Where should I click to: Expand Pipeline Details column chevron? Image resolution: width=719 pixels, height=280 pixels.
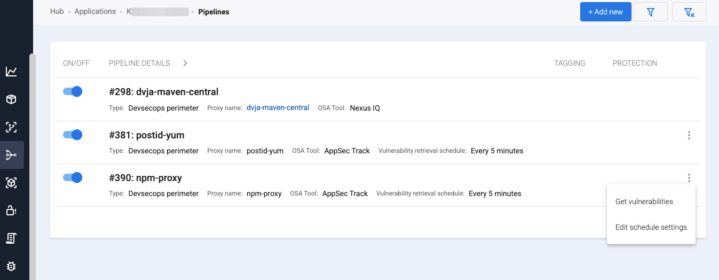point(185,63)
